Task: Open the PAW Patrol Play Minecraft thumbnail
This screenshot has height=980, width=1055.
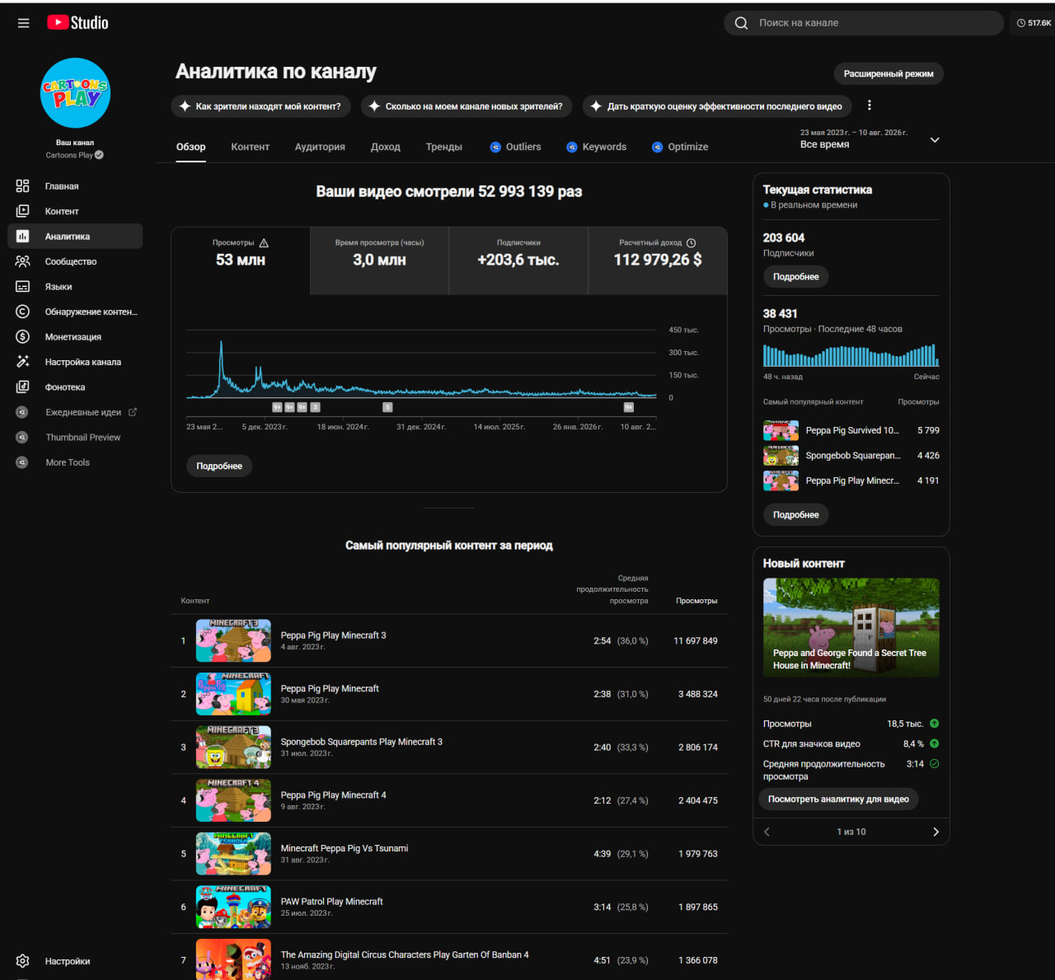Action: coord(233,907)
